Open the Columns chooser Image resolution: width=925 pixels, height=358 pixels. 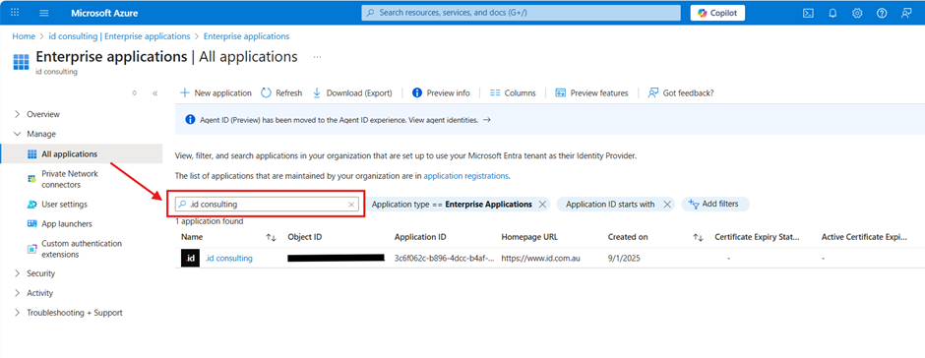[x=513, y=92]
